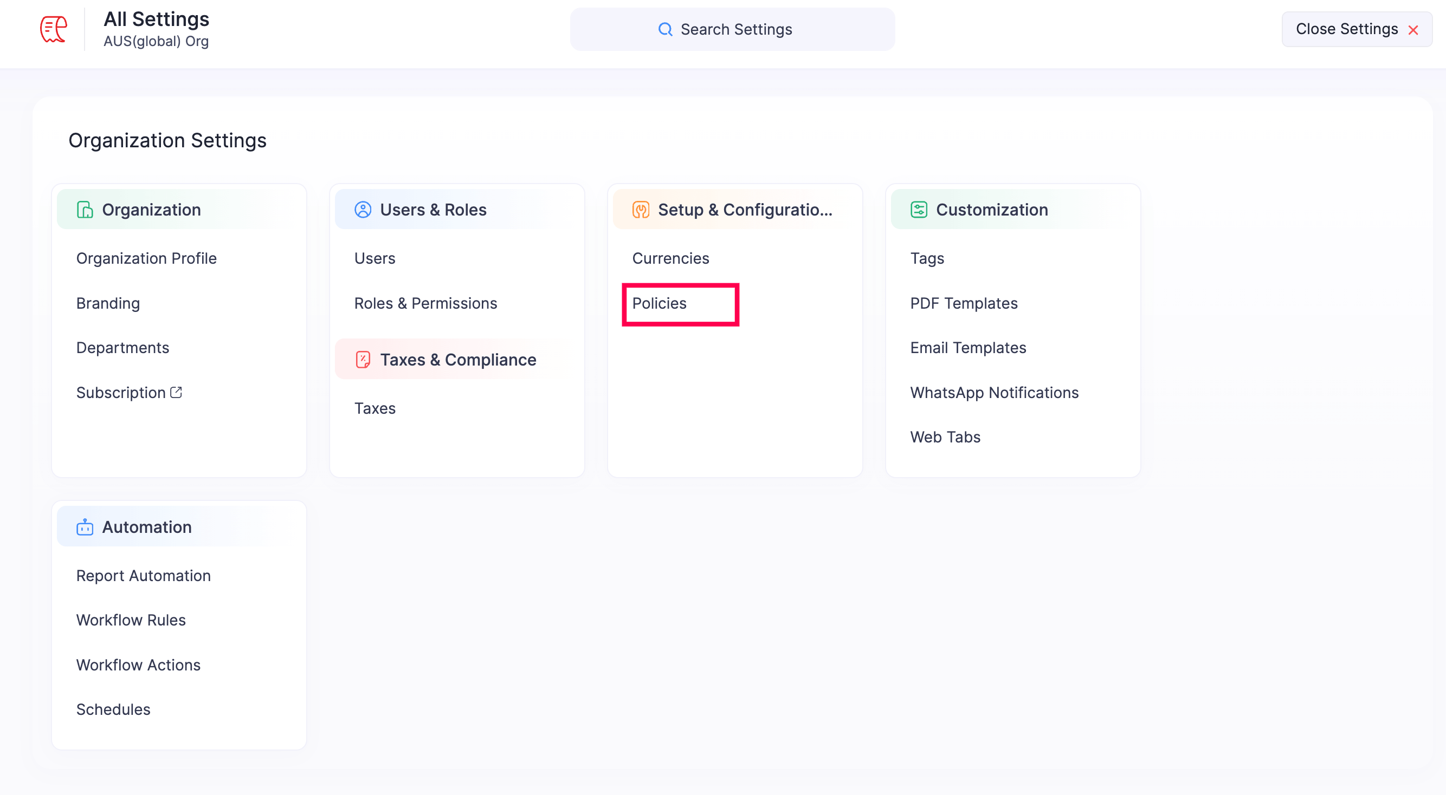1446x795 pixels.
Task: Click the Automation robot icon
Action: click(x=85, y=527)
